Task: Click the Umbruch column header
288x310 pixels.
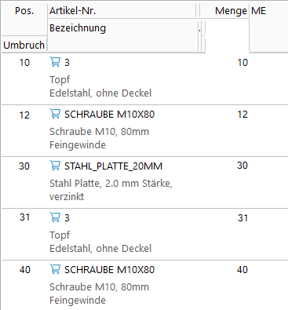Action: coord(24,46)
